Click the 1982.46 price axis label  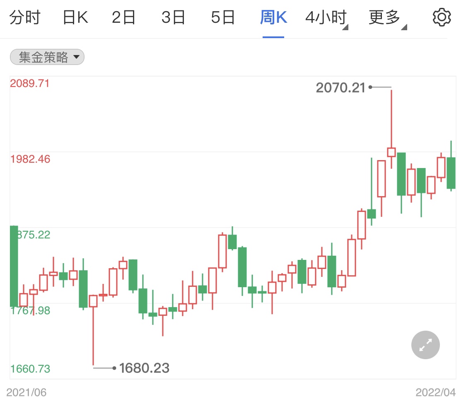(x=30, y=159)
